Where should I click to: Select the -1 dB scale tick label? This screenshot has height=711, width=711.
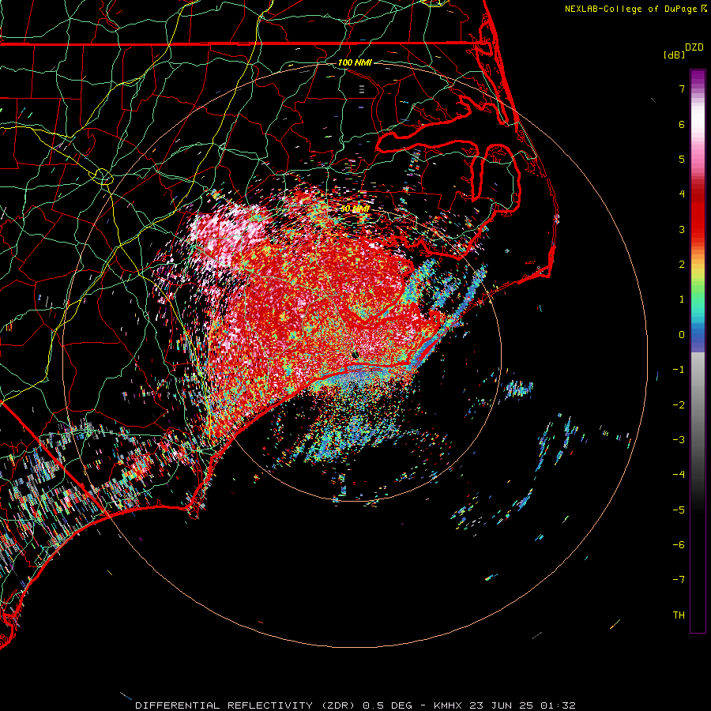click(679, 370)
